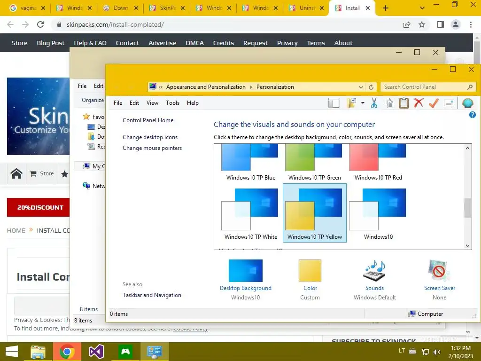Viewport: 481px width, 361px height.
Task: Click Appearance and Personalization breadcrumb
Action: pos(206,87)
